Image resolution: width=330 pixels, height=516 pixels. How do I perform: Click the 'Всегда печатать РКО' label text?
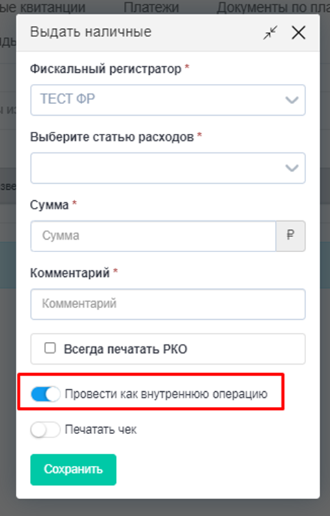[125, 349]
